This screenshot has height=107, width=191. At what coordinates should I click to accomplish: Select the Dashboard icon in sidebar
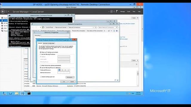[2, 18]
